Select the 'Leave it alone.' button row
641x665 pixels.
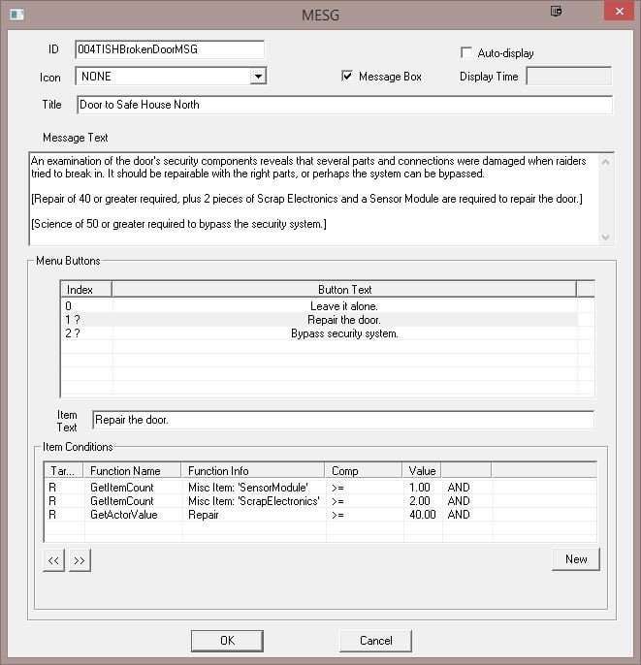pos(344,305)
